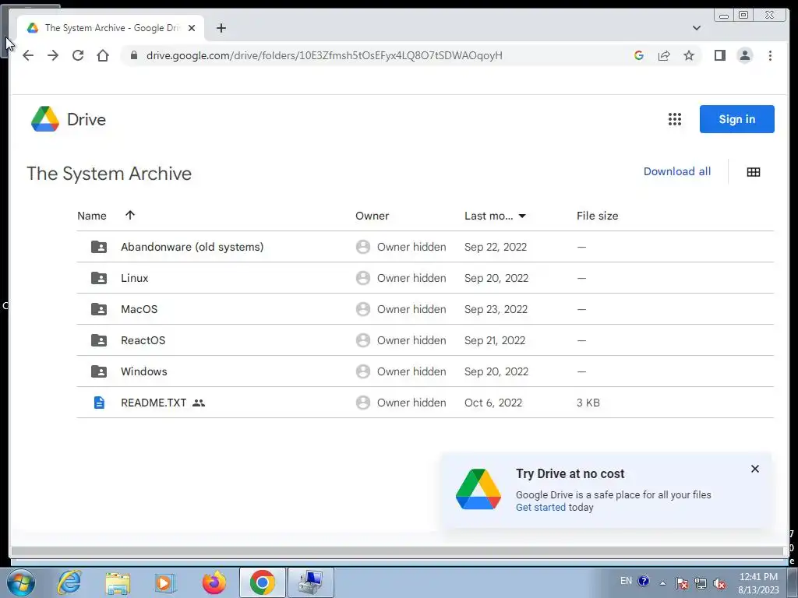Click the owner avatar in the Linux row
The width and height of the screenshot is (798, 598).
[363, 278]
